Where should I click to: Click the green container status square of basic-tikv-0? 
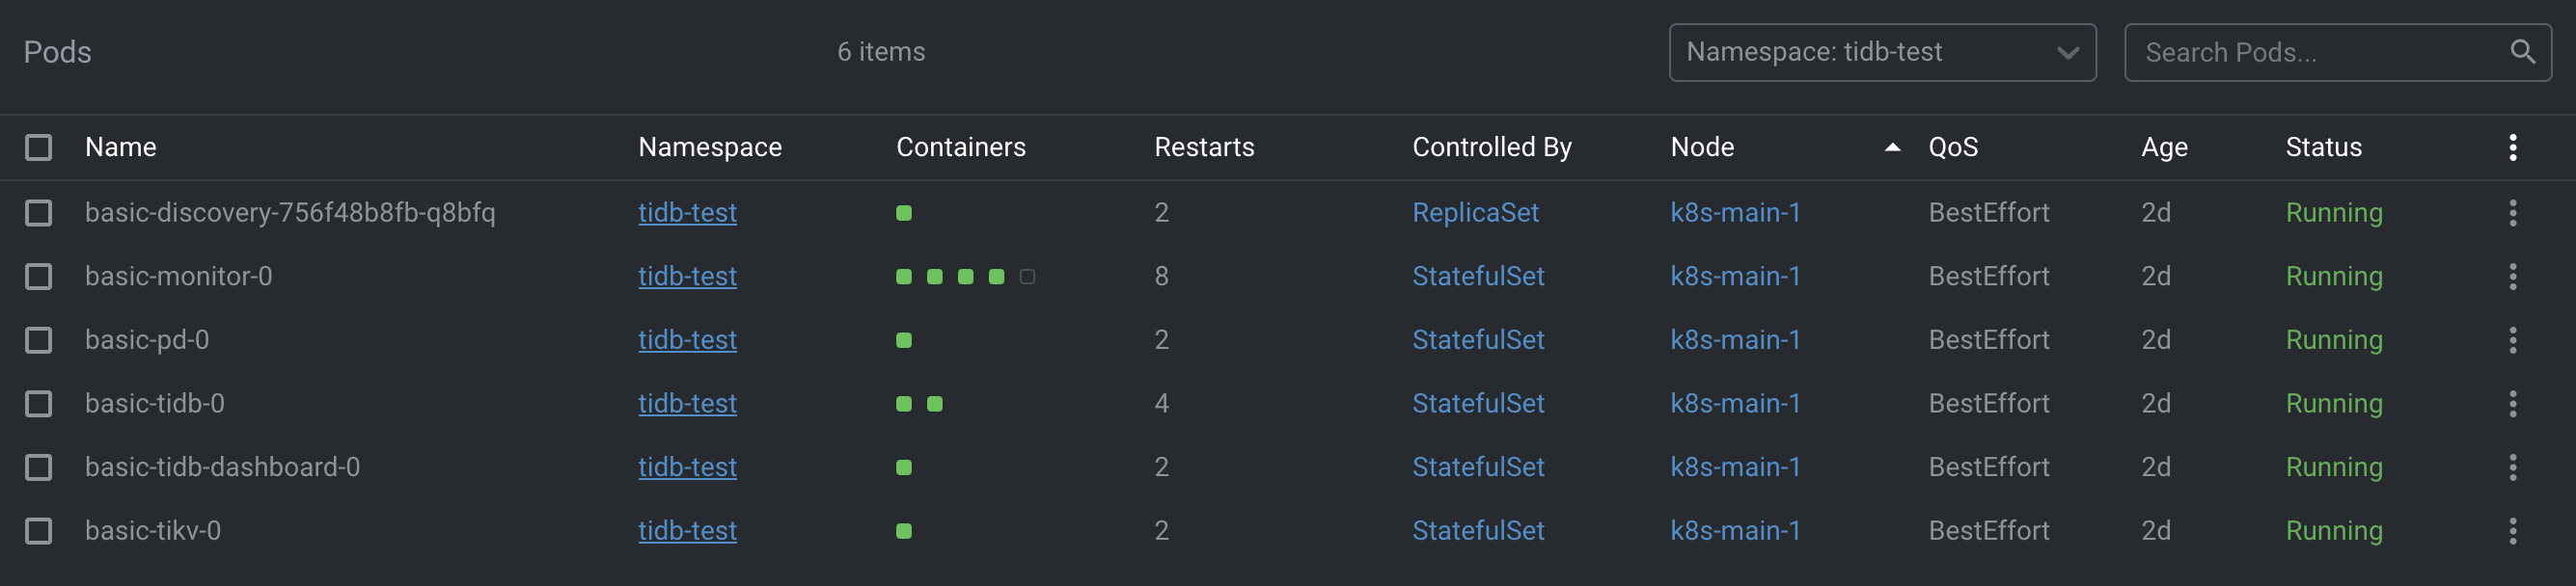(x=904, y=531)
